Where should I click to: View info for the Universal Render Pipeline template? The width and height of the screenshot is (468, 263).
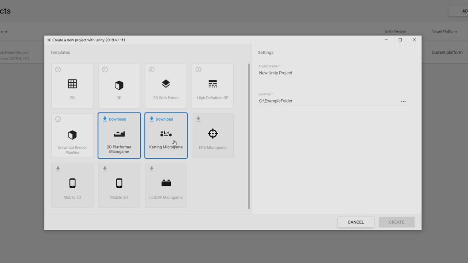point(58,119)
